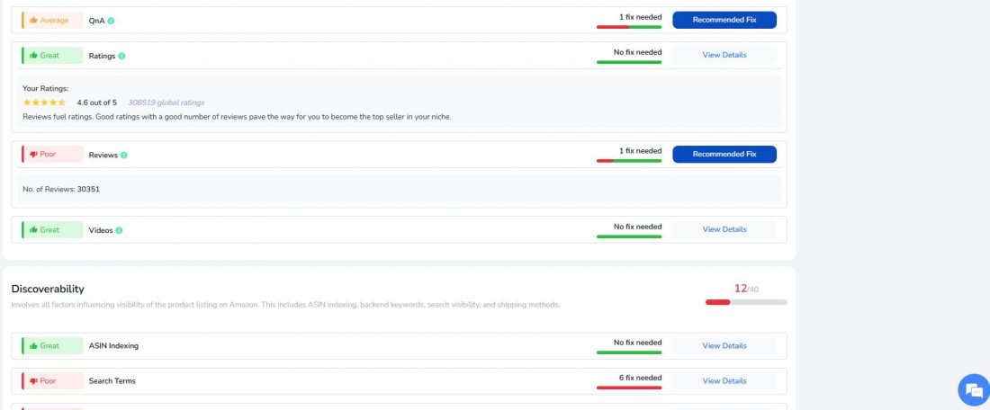Expand the Videos row
The image size is (990, 410).
(399, 229)
